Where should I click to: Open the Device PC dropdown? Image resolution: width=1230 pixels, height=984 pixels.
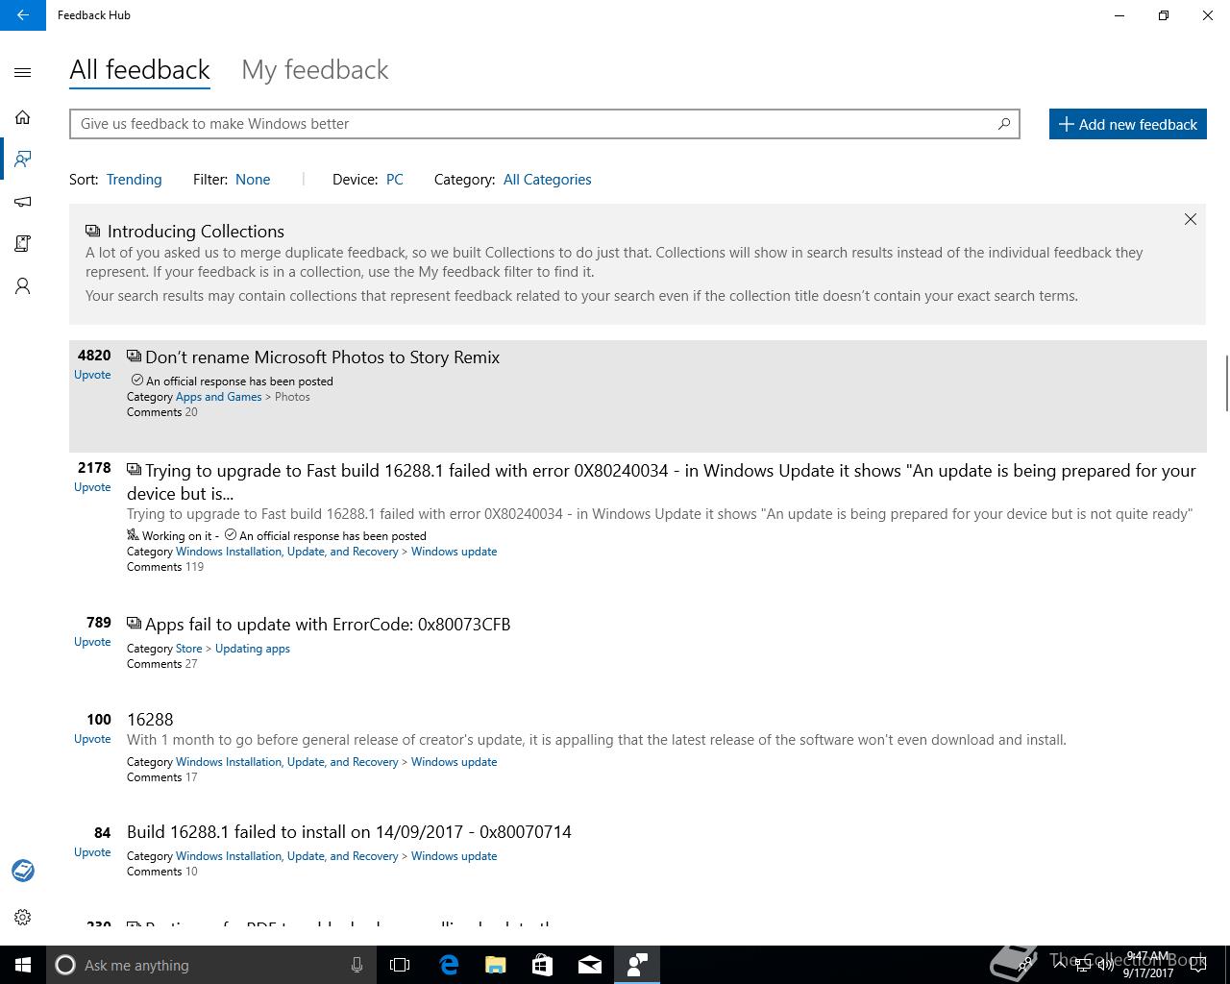pyautogui.click(x=394, y=180)
